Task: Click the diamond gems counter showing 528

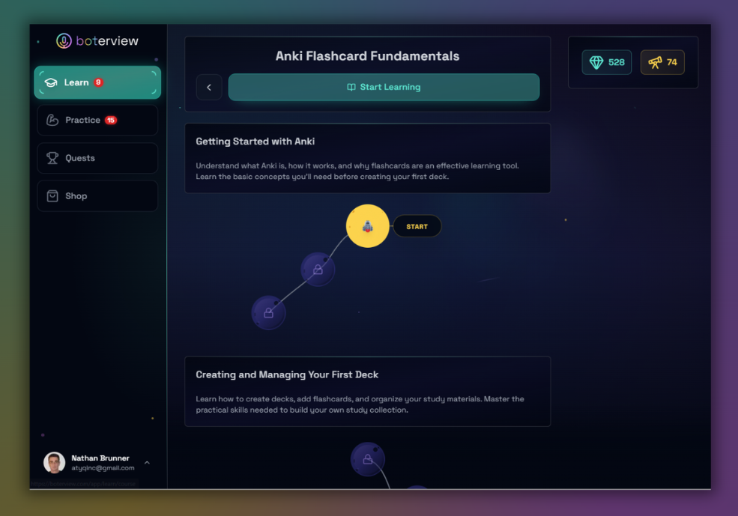Action: pos(607,63)
